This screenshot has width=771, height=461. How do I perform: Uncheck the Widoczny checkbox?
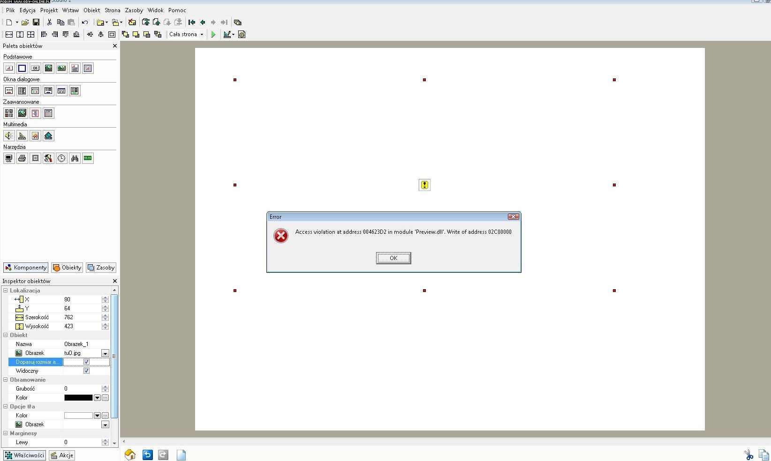click(x=86, y=371)
